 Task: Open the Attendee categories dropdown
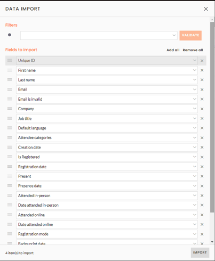[x=107, y=137]
